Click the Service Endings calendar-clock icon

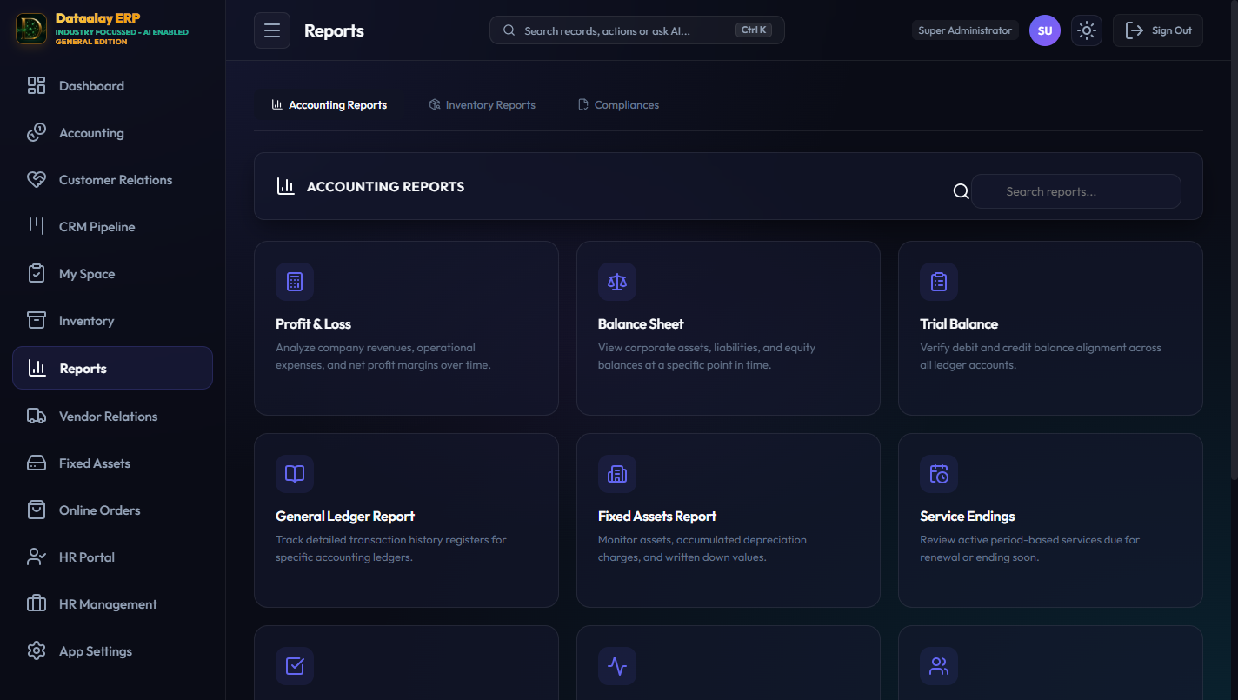(x=939, y=474)
